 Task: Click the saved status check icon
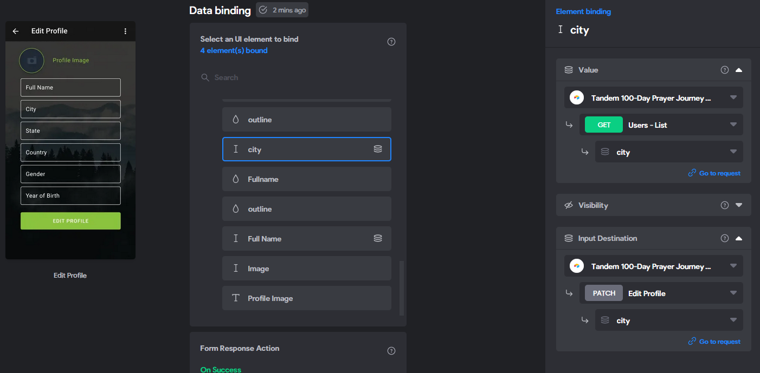(x=263, y=10)
